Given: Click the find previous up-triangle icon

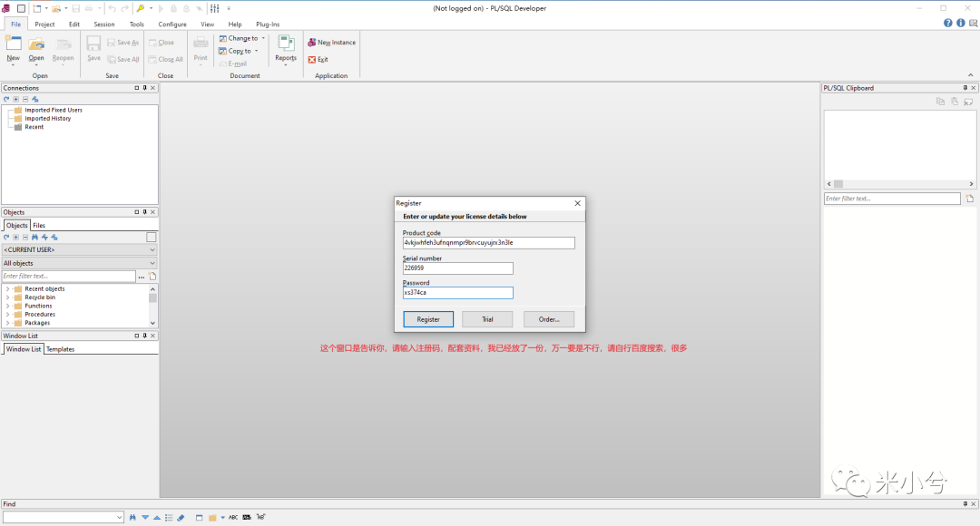Looking at the screenshot, I should (x=157, y=517).
